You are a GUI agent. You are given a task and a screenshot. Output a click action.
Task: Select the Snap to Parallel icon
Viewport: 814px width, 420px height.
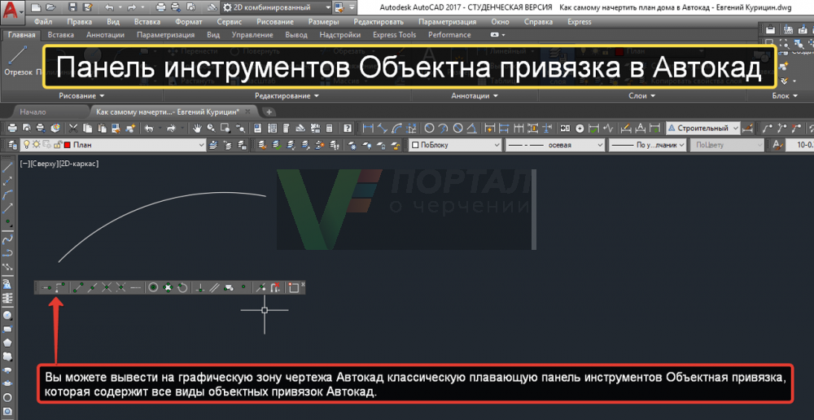pyautogui.click(x=215, y=287)
